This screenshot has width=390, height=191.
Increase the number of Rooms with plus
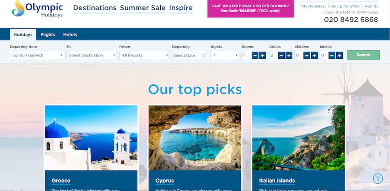[x=263, y=55]
